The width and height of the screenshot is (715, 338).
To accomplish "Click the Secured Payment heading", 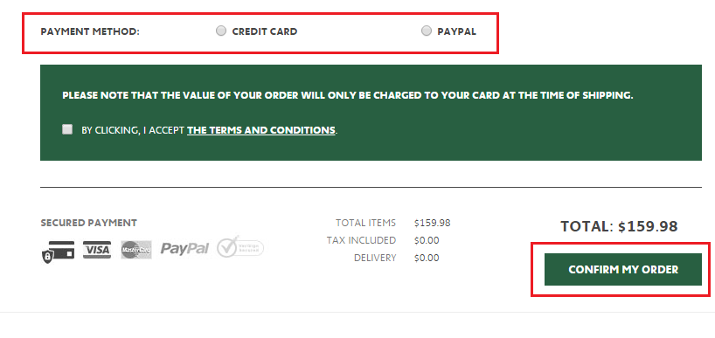I will [88, 223].
